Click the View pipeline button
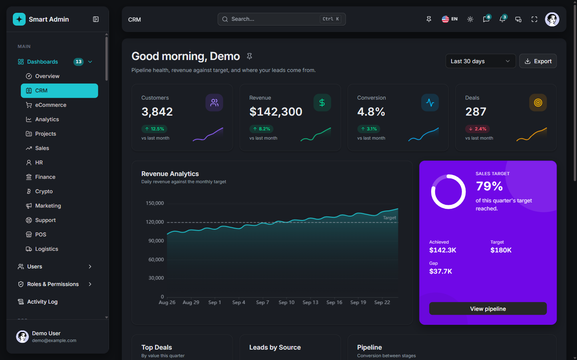 point(488,308)
